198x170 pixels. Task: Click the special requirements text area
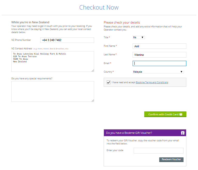point(53,91)
